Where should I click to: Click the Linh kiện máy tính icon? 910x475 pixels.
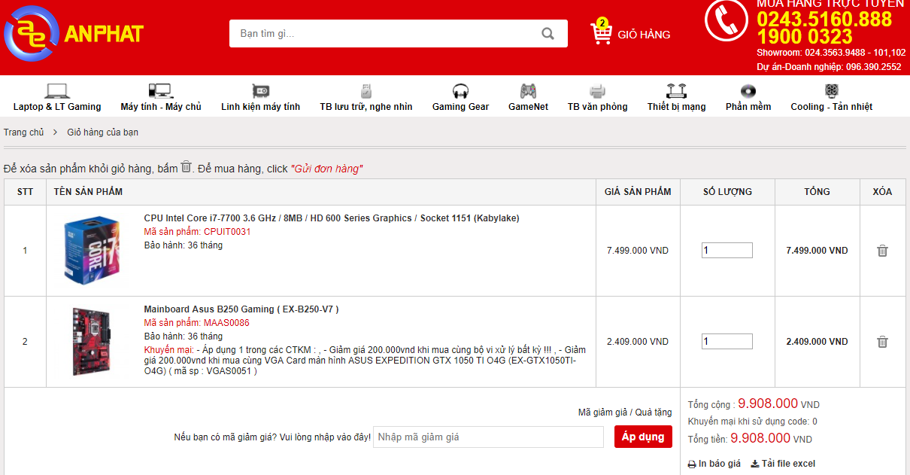coord(261,91)
